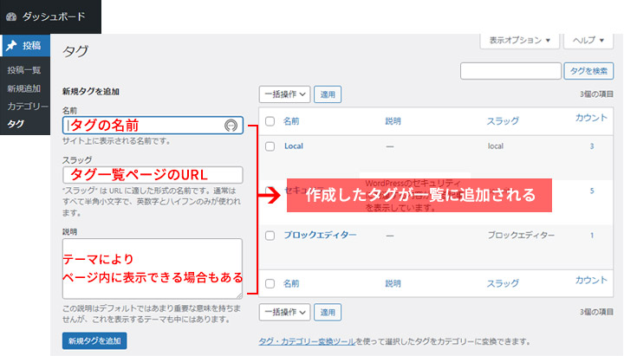The width and height of the screenshot is (624, 356).
Task: Open count 3 for Local tag
Action: (592, 146)
